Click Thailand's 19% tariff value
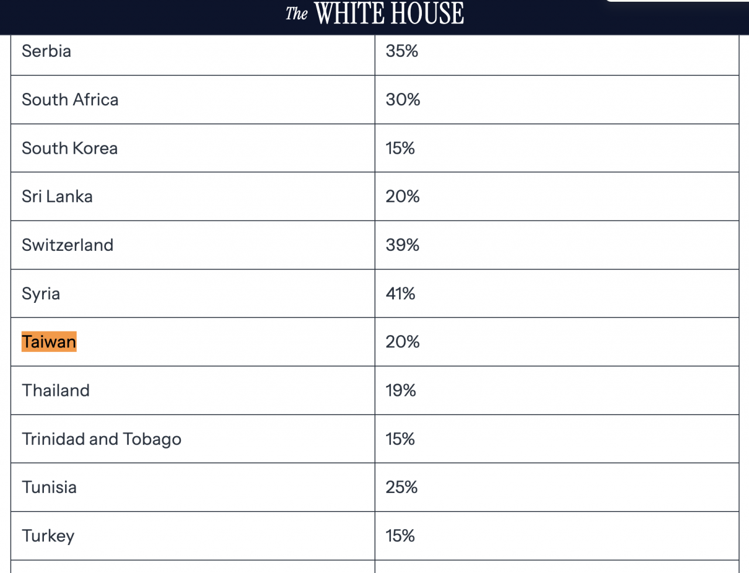The image size is (749, 573). point(401,391)
